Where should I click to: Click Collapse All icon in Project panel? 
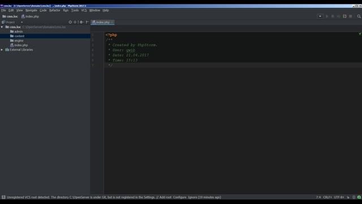pos(75,22)
